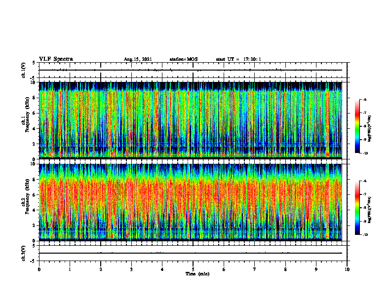The height and width of the screenshot is (302, 391).
Task: Click the time axis tick label '8'
Action: (x=285, y=269)
